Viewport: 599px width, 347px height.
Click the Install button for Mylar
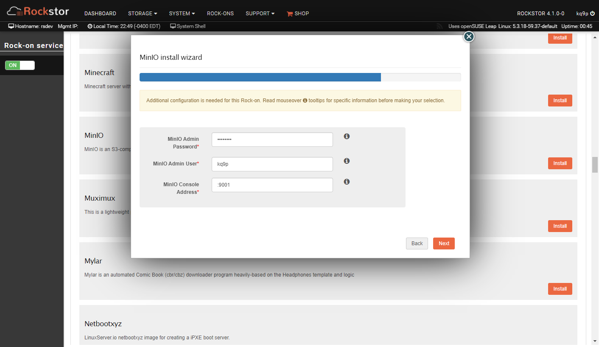pyautogui.click(x=560, y=289)
